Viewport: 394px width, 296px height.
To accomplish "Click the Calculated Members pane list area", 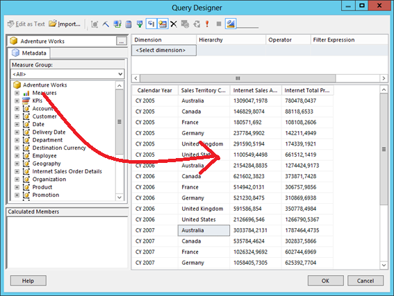I will [x=67, y=243].
